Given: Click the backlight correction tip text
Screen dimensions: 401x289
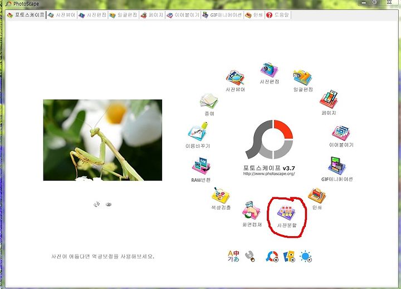Looking at the screenshot, I should [x=103, y=256].
